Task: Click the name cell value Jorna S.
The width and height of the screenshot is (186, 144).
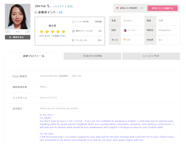Action: tap(128, 21)
